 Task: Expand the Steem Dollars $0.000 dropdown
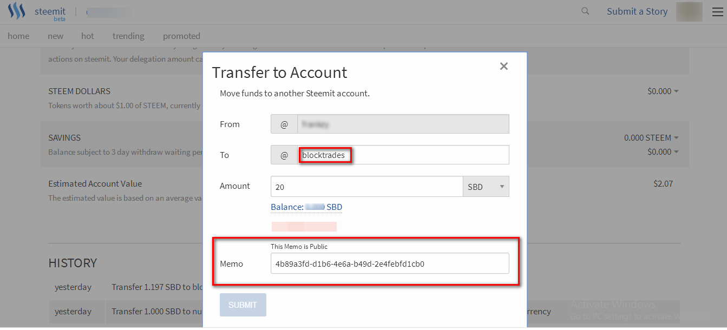[663, 91]
